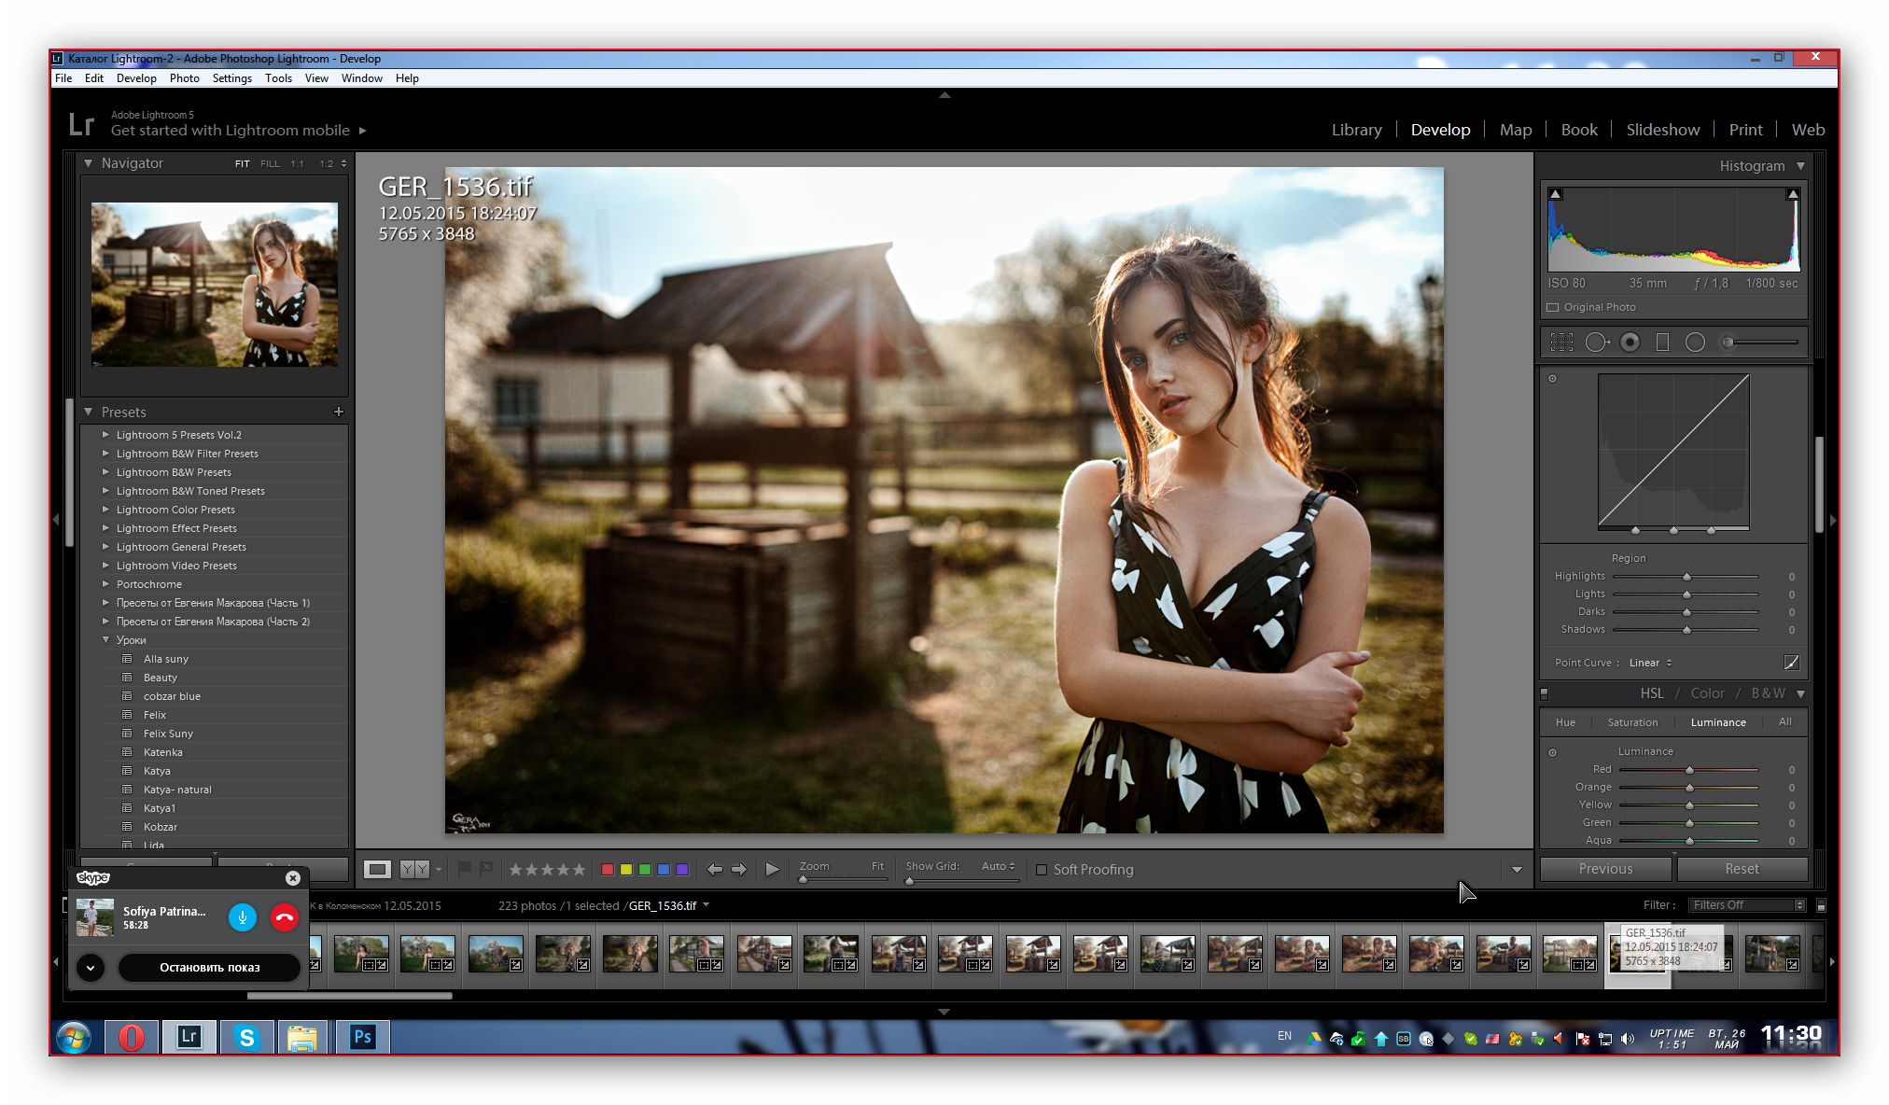
Task: Switch to the Library module
Action: click(x=1356, y=130)
